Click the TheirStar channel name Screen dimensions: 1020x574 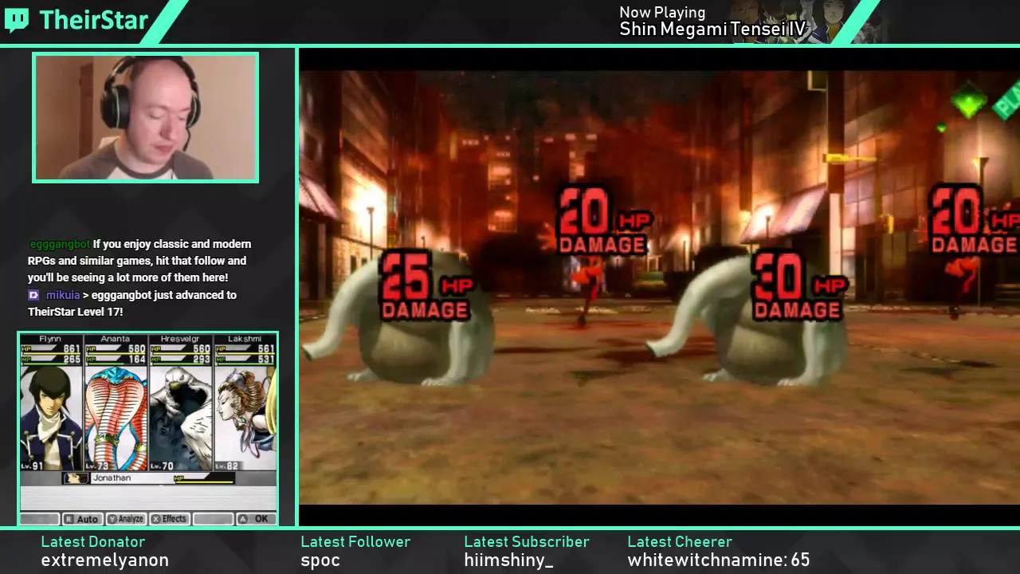point(93,20)
